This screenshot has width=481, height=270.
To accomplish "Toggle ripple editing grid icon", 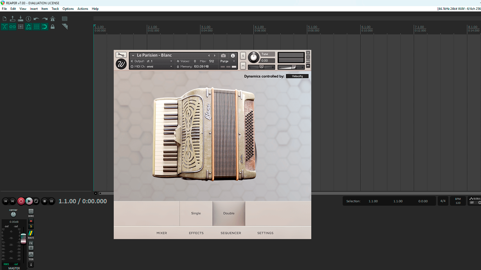I will 20,27.
